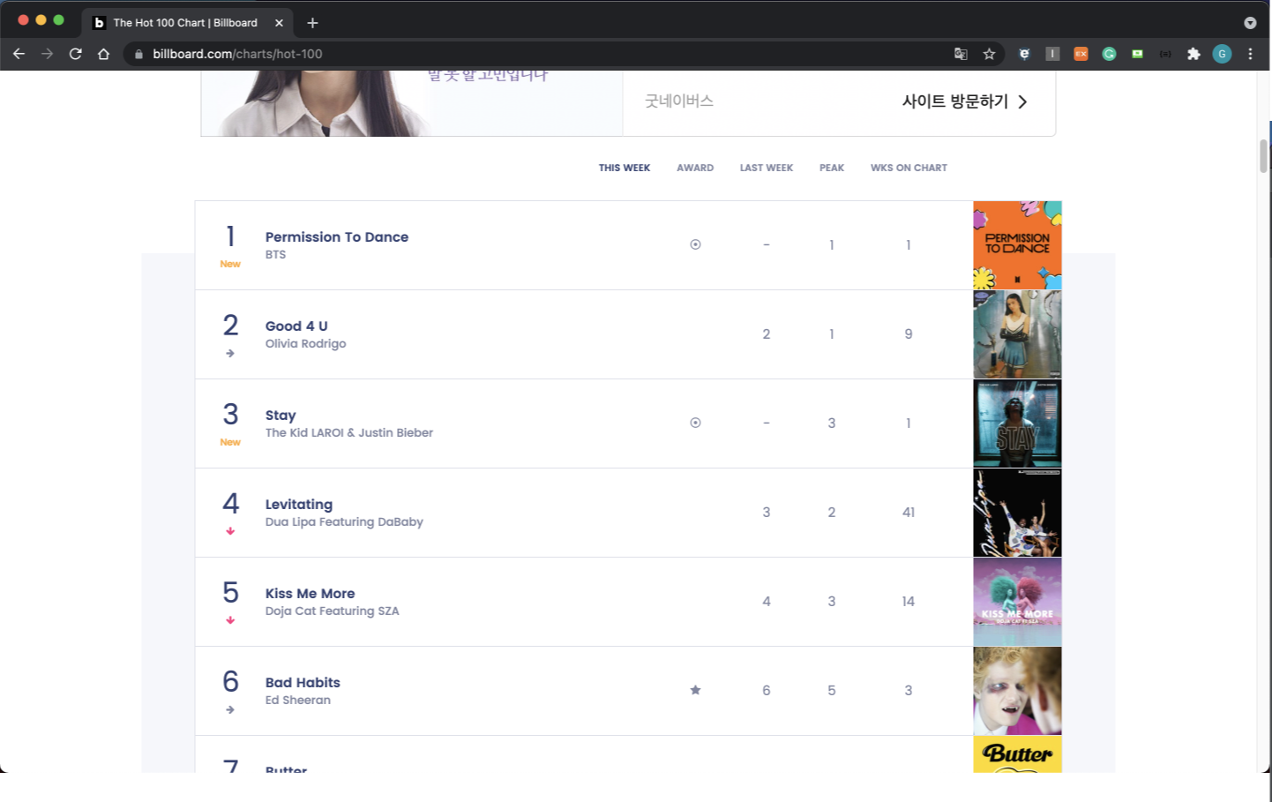This screenshot has height=802, width=1272.
Task: Click the page vertical scrollbar thumb
Action: 1263,156
